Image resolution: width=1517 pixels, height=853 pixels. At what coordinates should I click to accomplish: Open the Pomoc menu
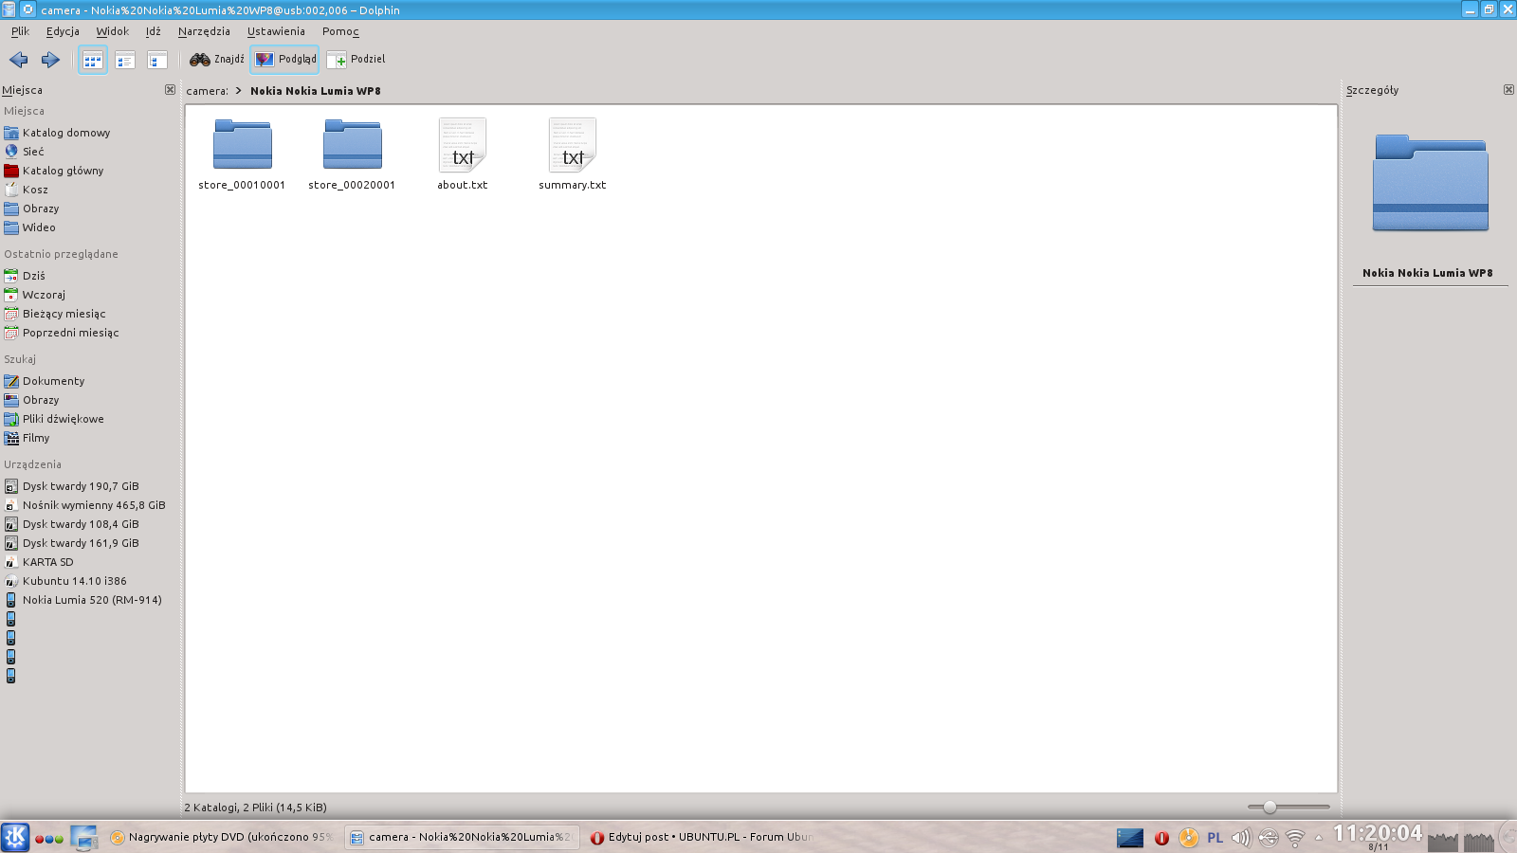tap(340, 31)
